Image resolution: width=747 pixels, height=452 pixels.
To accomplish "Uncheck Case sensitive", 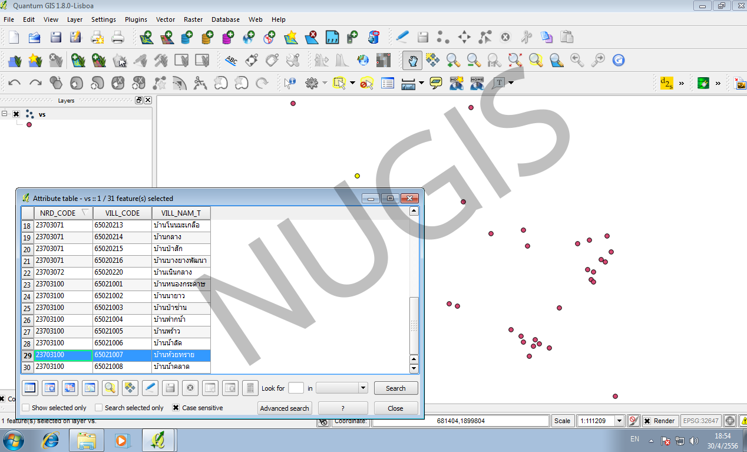I will pos(176,408).
